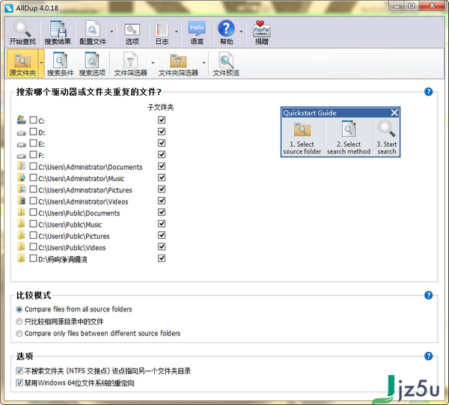Check C:\Users\Administrator\Music folder checkbox

point(33,177)
